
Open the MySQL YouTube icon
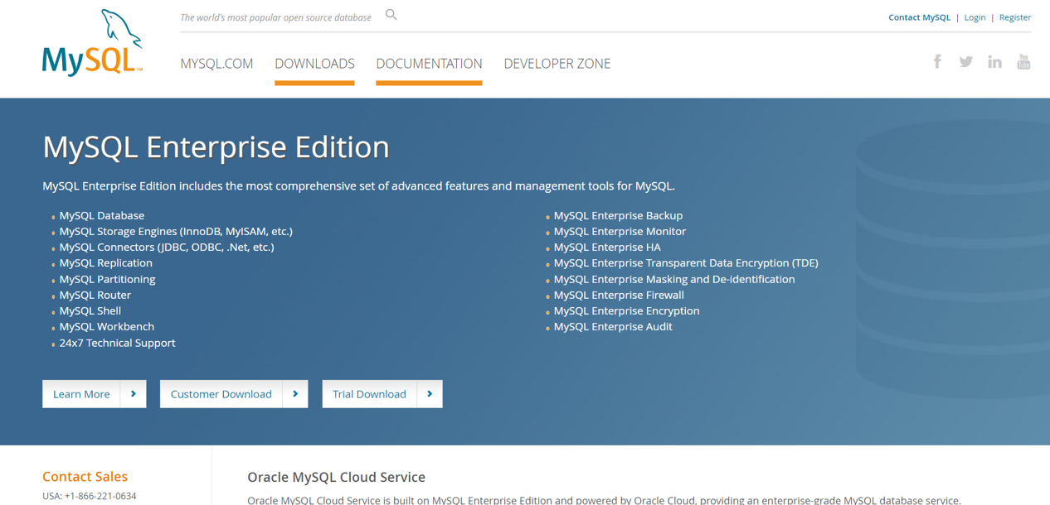pyautogui.click(x=1024, y=61)
